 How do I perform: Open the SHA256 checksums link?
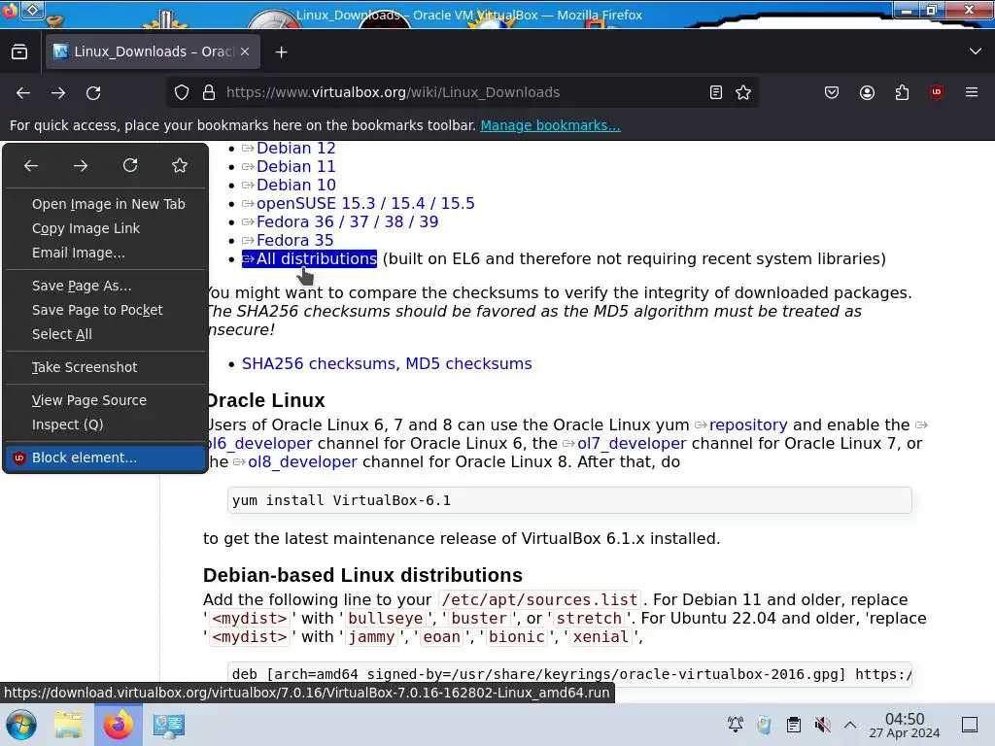point(319,363)
